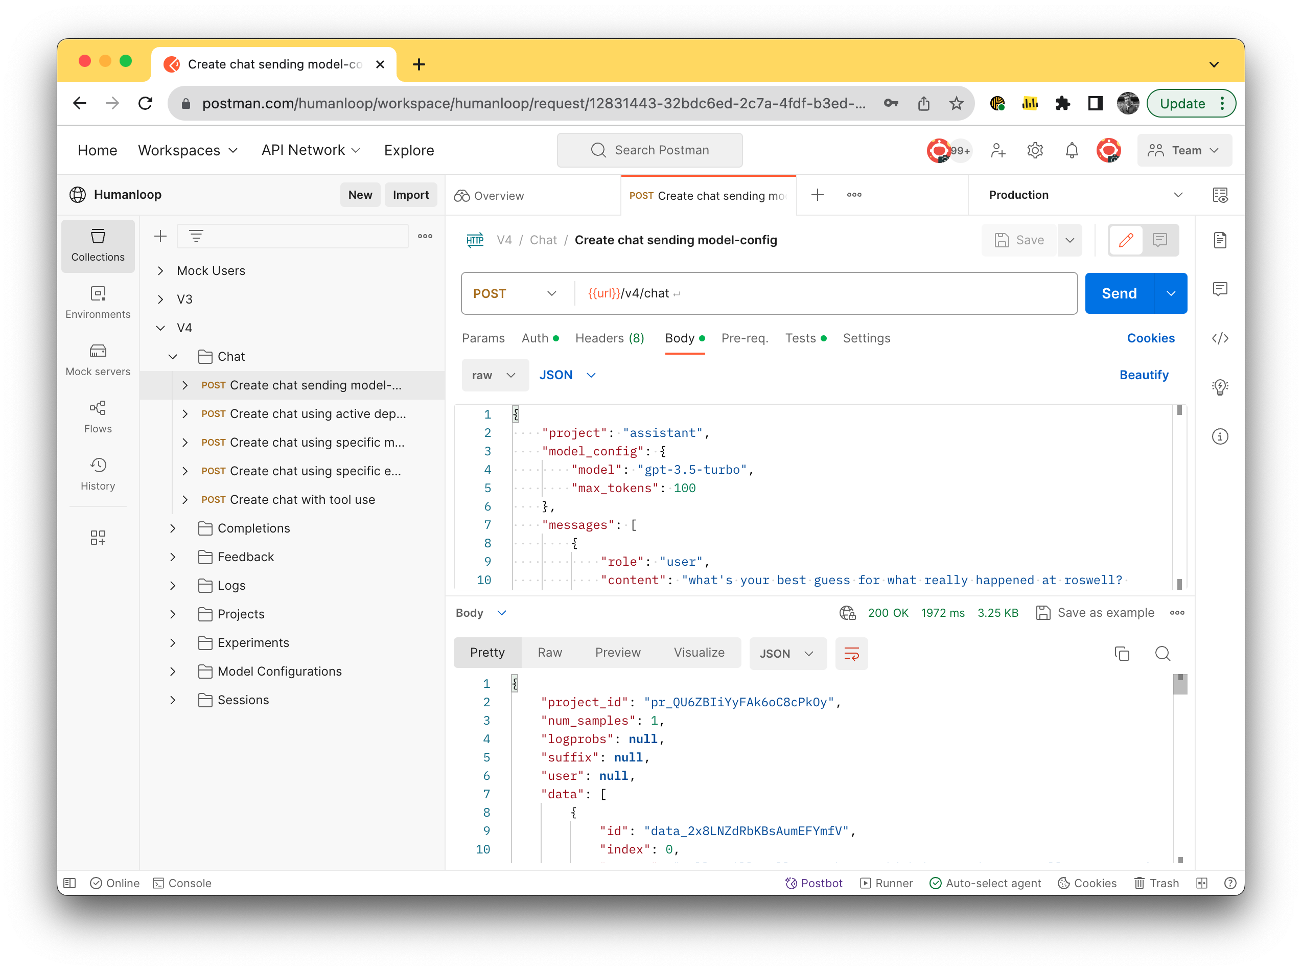Click the configure workspace sidebar icon

pyautogui.click(x=98, y=537)
